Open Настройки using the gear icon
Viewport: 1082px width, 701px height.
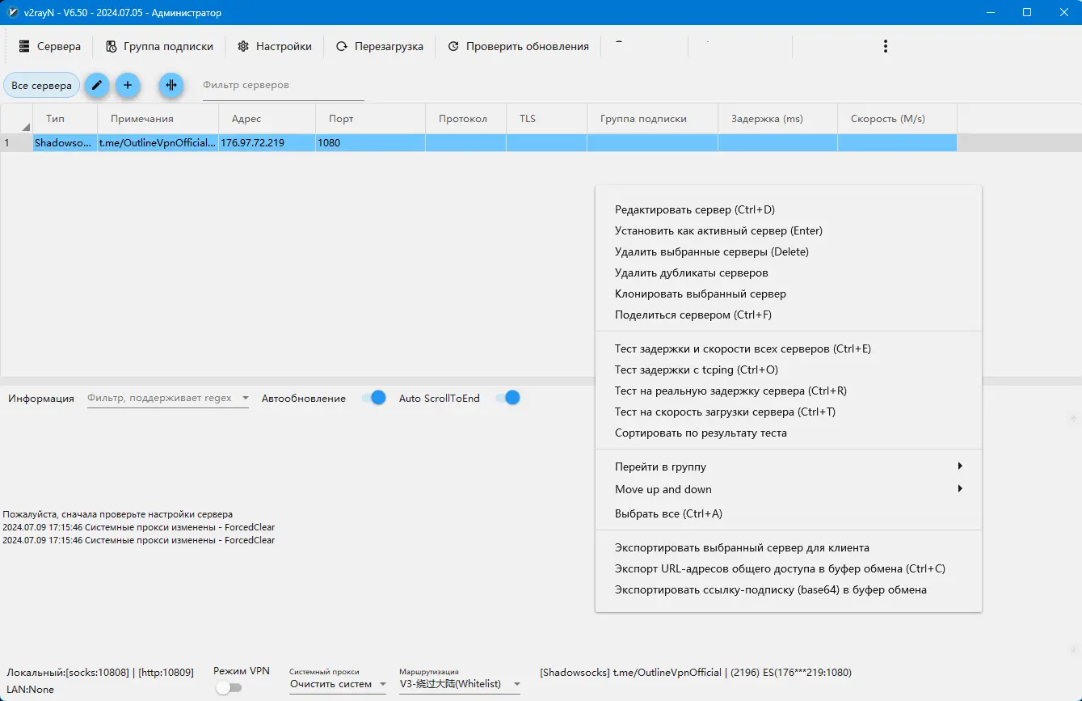pyautogui.click(x=243, y=46)
